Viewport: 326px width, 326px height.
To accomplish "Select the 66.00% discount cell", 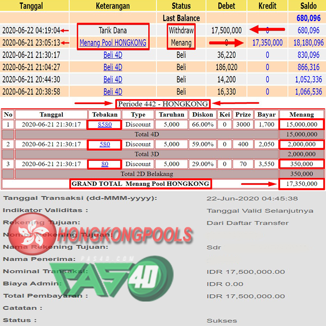I will click(x=203, y=124).
